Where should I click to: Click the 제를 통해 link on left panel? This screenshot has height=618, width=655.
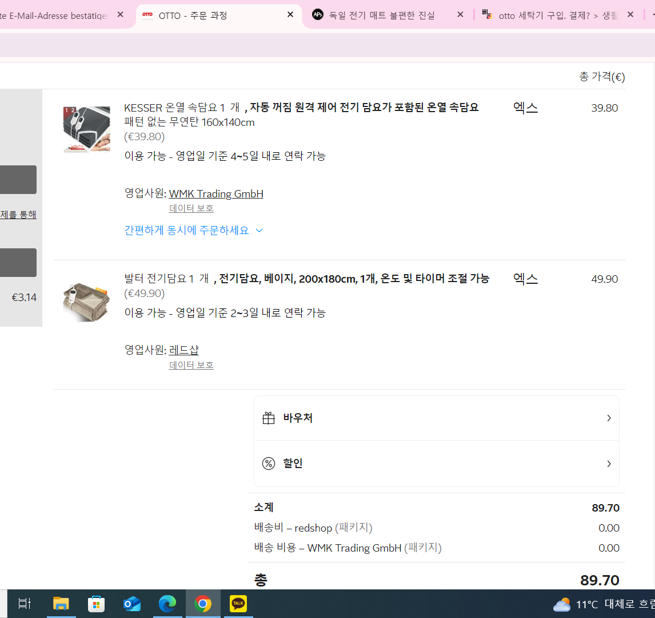click(18, 215)
